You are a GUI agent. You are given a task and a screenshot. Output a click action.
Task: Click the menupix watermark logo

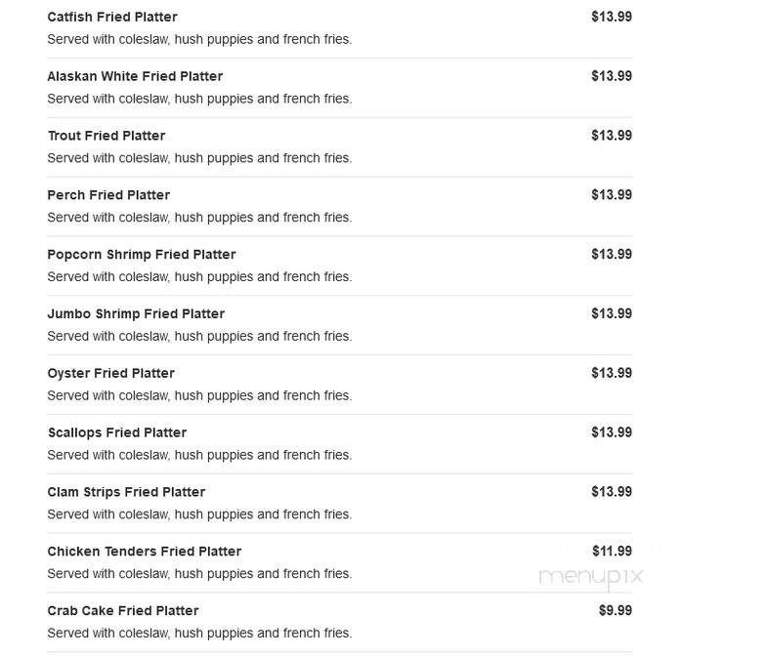click(591, 578)
